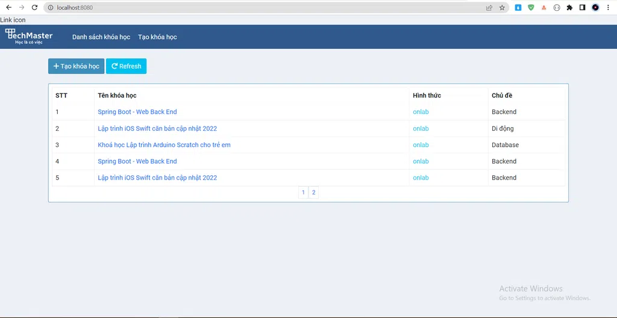Open the orange browser extension icon
617x318 pixels.
(x=544, y=7)
